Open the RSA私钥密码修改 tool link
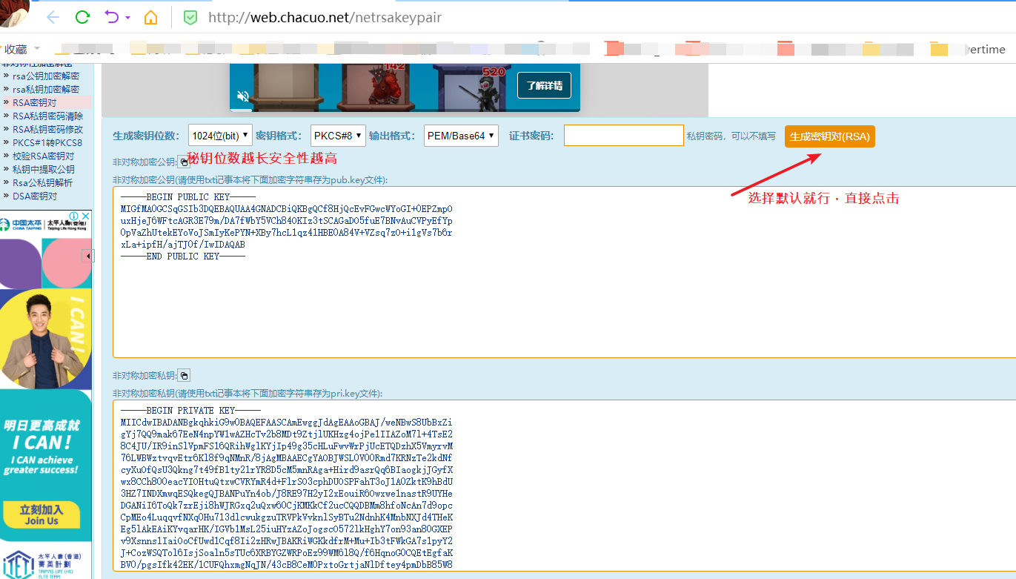 coord(48,129)
